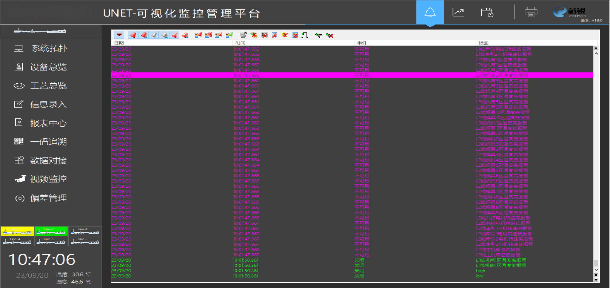
Task: Click the red striped bell with user icon
Action: (185, 35)
